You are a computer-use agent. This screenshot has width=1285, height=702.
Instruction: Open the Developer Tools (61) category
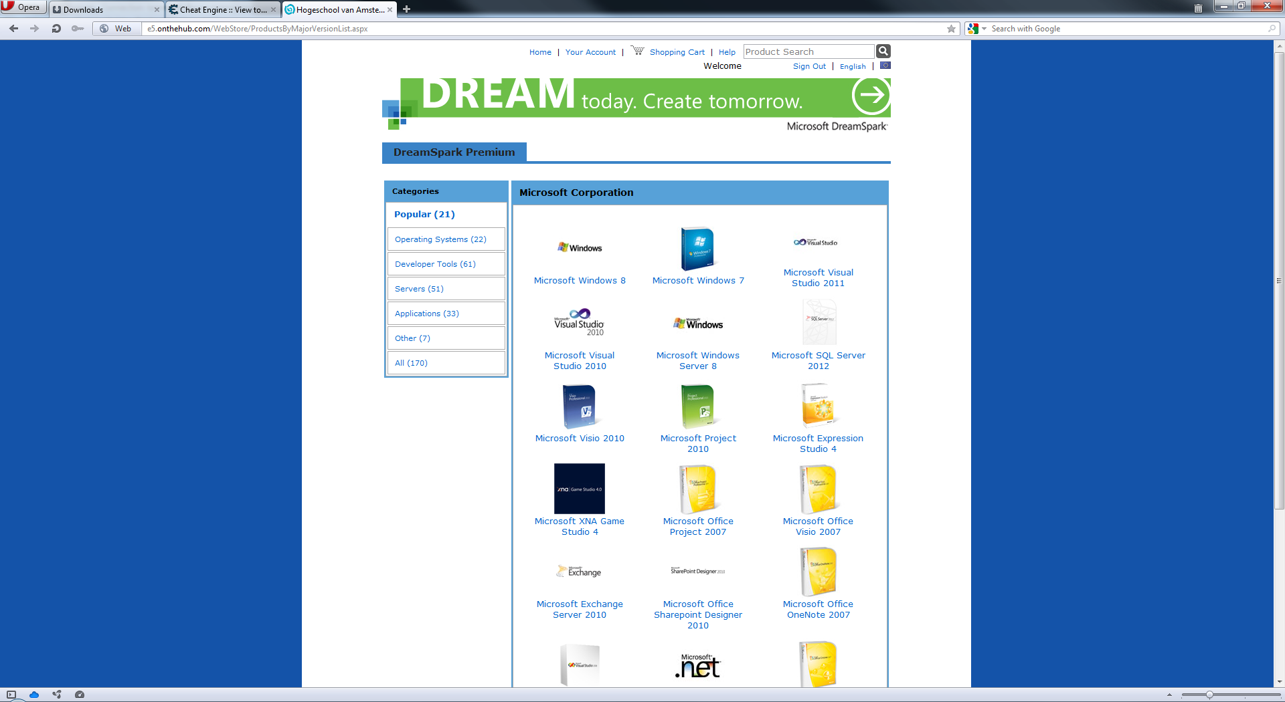tap(435, 263)
